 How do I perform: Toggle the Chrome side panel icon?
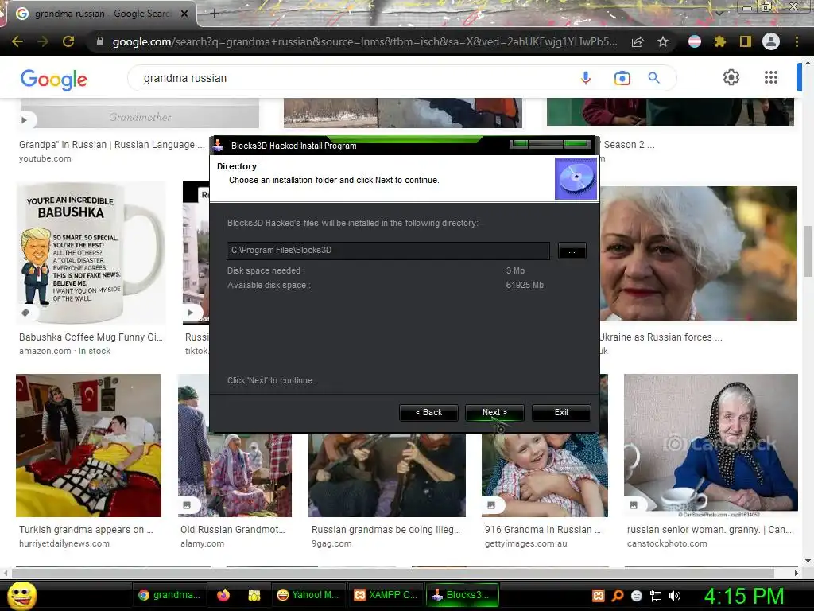[x=746, y=41]
